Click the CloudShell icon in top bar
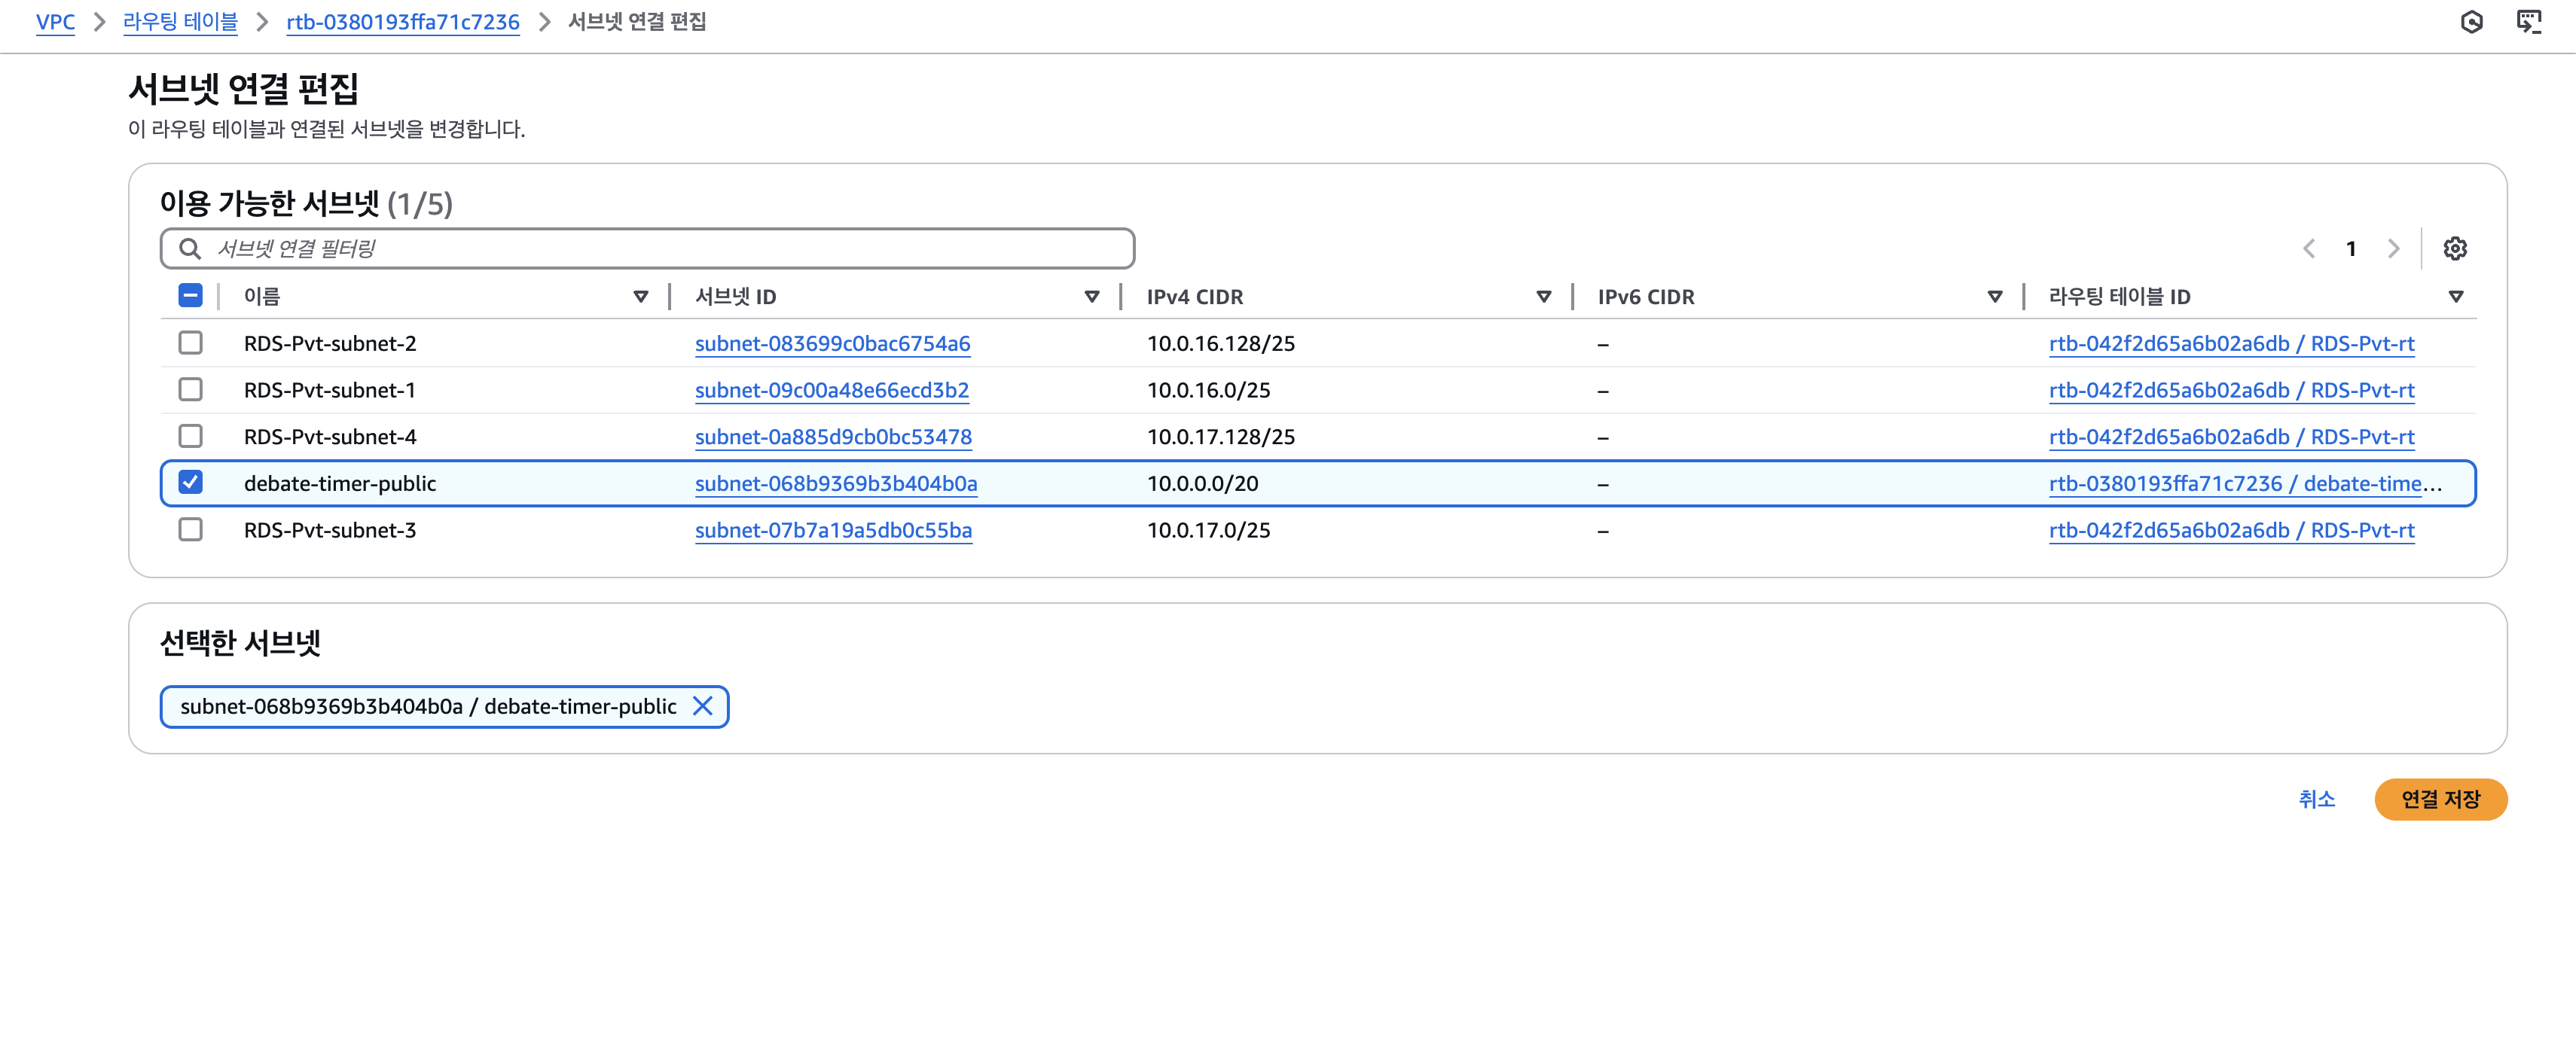Viewport: 2576px width, 1042px height. (2528, 21)
